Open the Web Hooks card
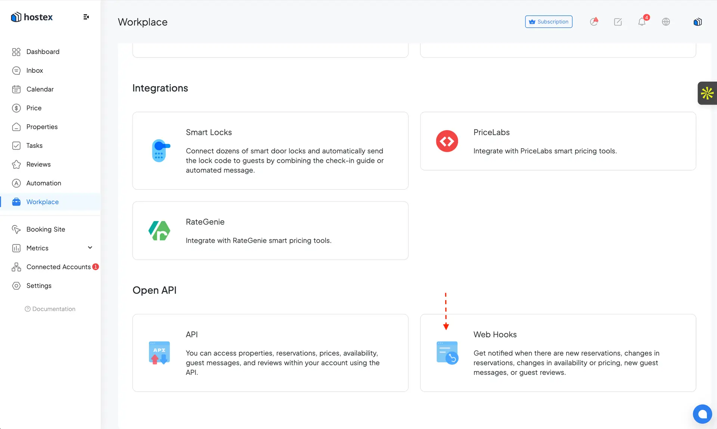Viewport: 717px width, 429px height. coord(558,353)
